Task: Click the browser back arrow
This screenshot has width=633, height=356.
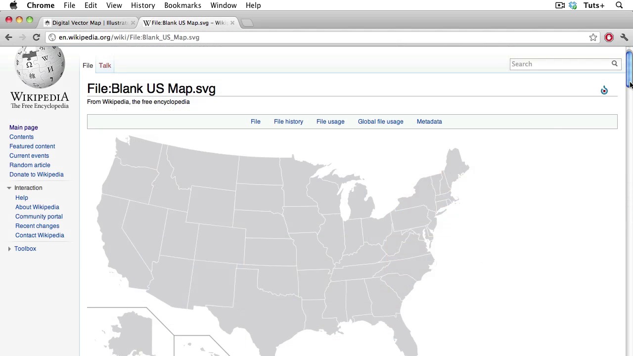Action: [x=8, y=37]
